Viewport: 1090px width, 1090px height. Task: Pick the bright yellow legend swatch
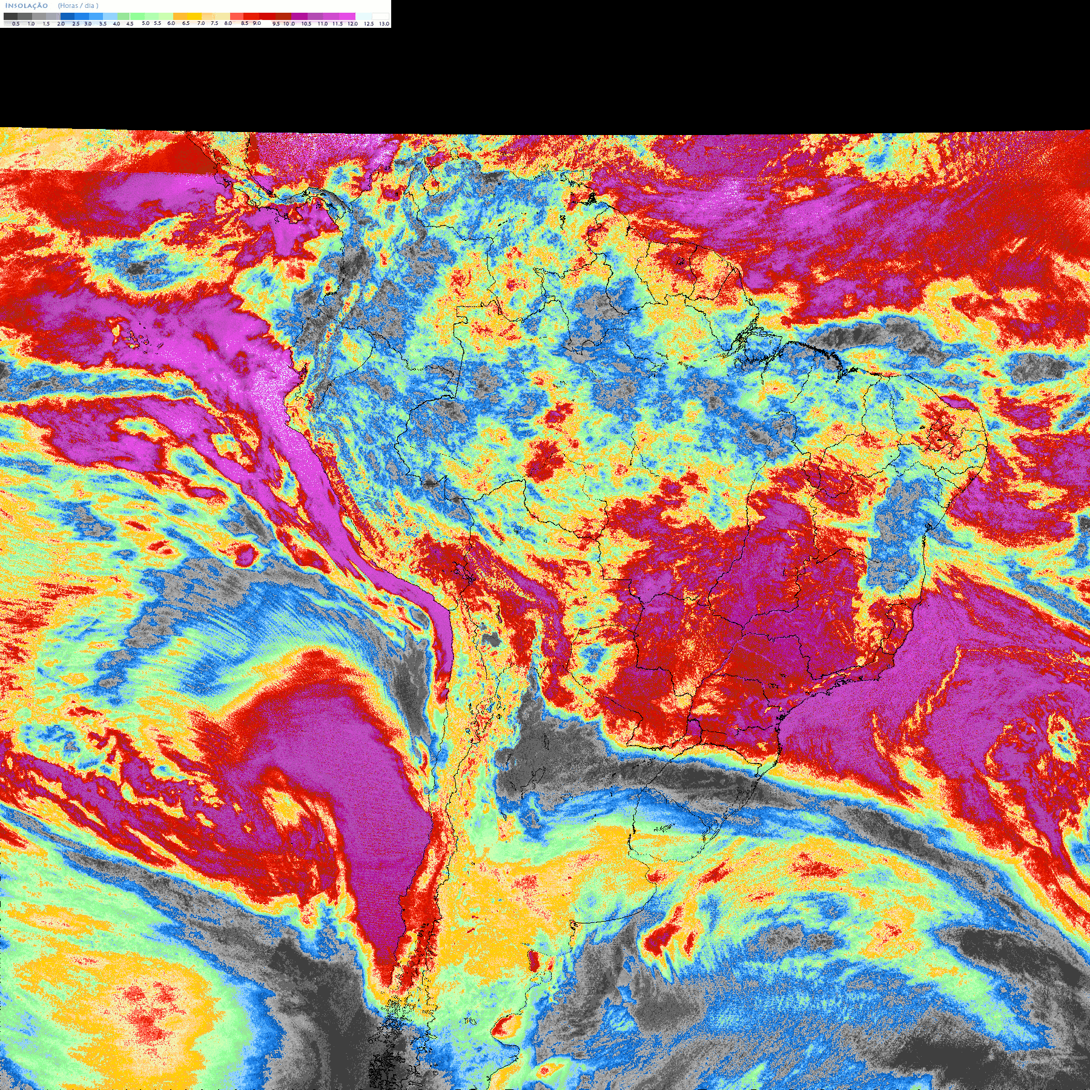click(194, 16)
